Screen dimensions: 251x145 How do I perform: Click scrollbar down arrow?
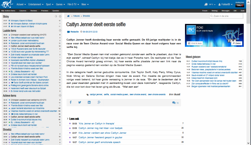pyautogui.click(x=248, y=143)
